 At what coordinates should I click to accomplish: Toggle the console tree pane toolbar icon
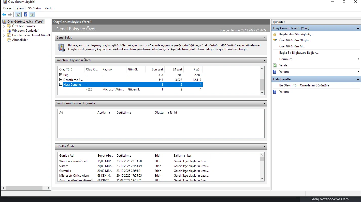pyautogui.click(x=18, y=14)
